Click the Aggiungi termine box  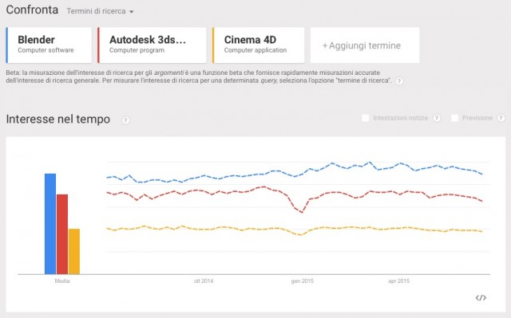[365, 45]
